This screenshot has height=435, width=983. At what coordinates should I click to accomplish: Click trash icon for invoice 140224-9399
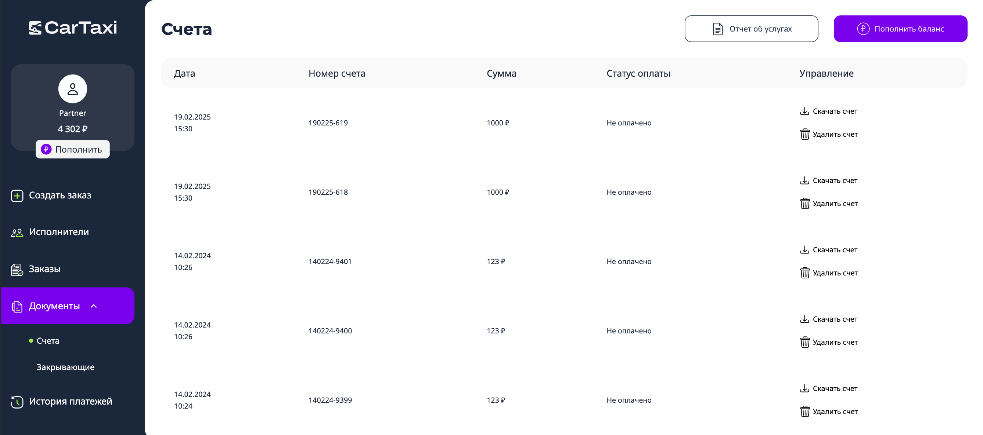coord(805,412)
